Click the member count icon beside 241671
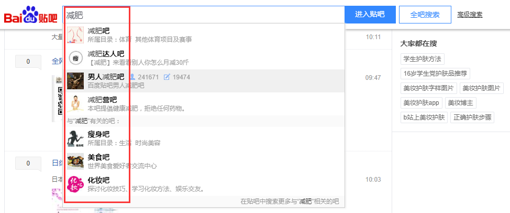 click(x=132, y=77)
